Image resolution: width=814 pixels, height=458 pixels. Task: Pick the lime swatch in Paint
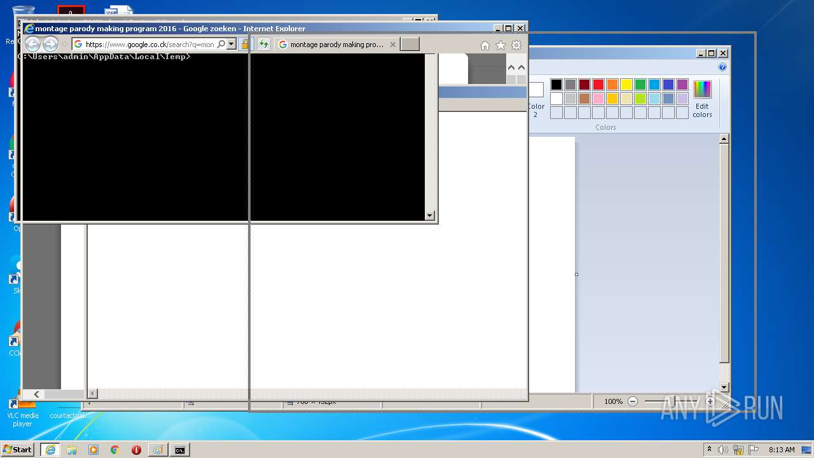[640, 99]
